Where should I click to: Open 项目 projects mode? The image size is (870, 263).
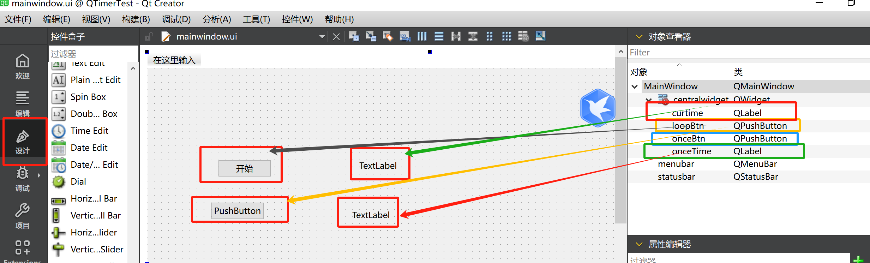23,216
